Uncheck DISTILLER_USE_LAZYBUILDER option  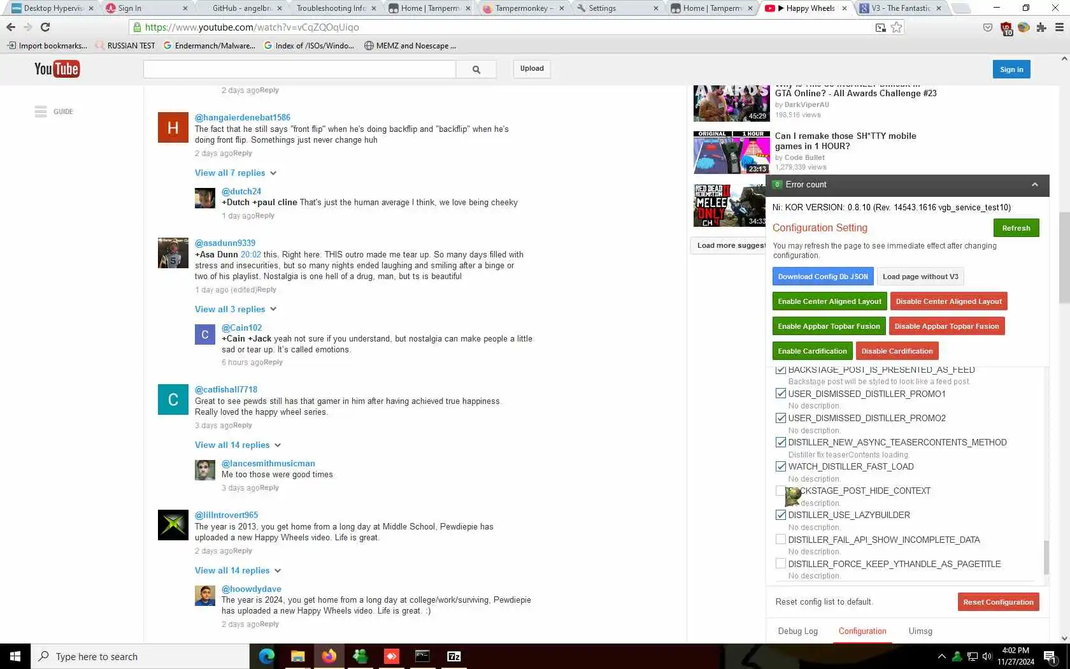click(x=781, y=515)
